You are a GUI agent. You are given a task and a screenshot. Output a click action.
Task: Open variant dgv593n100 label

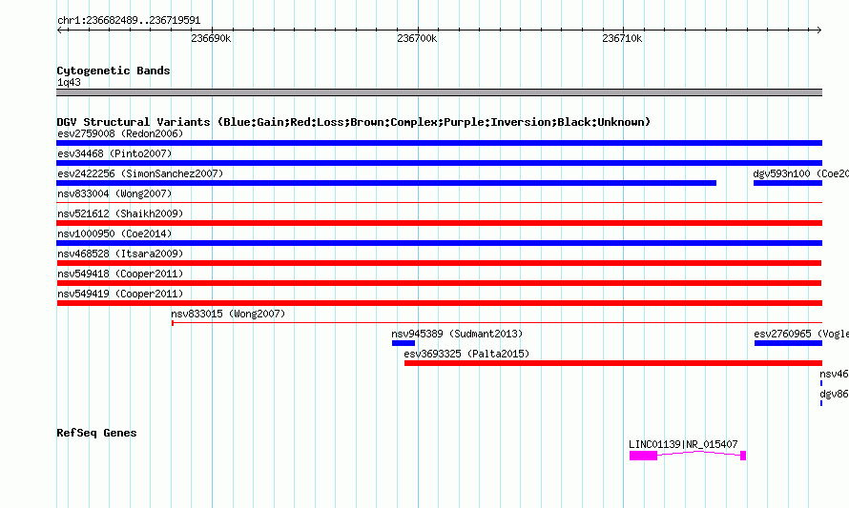point(800,173)
